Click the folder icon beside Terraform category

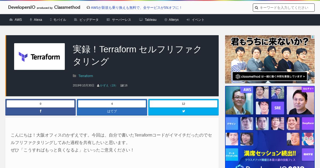tap(74, 76)
